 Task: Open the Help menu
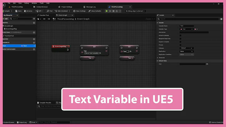pos(48,3)
